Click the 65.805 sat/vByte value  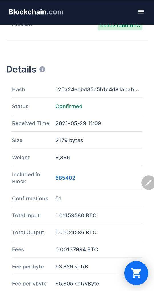[77, 284]
